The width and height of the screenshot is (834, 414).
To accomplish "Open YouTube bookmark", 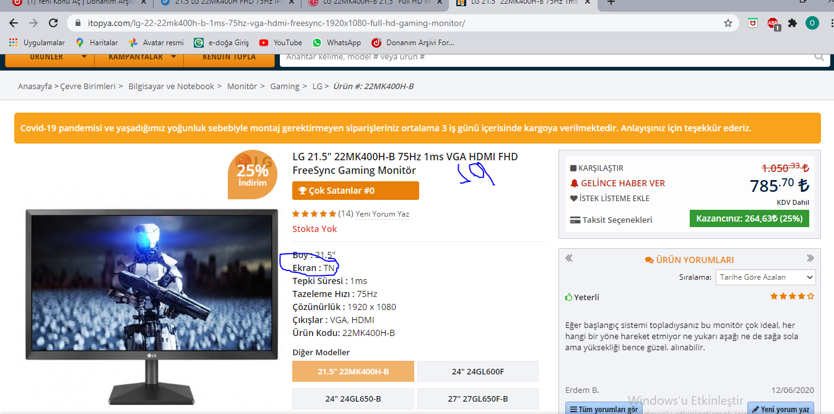I will 280,43.
